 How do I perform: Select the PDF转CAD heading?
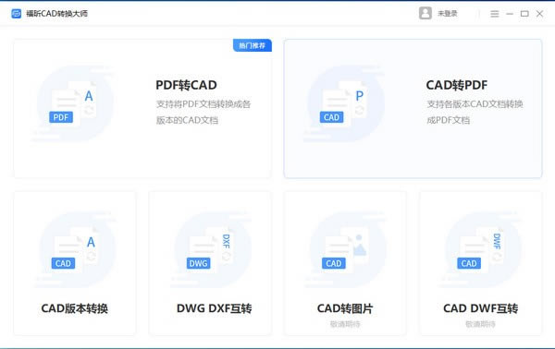point(186,85)
